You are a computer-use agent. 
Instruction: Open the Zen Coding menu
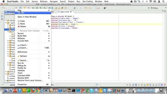(88, 1)
